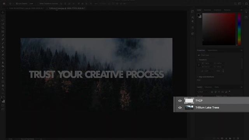Screen dimensions: 249x140
Task: Select the Pen tool
Action: [x=3, y=70]
